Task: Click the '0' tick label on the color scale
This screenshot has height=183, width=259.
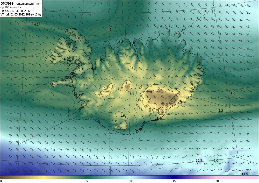Action: click(1, 181)
